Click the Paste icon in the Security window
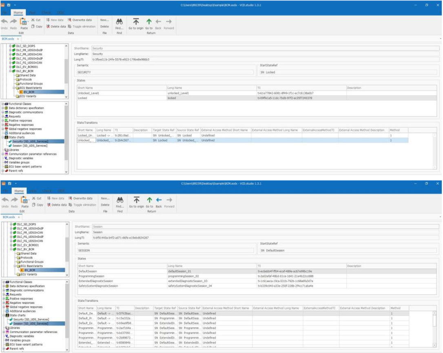443x353 pixels. 24,22
